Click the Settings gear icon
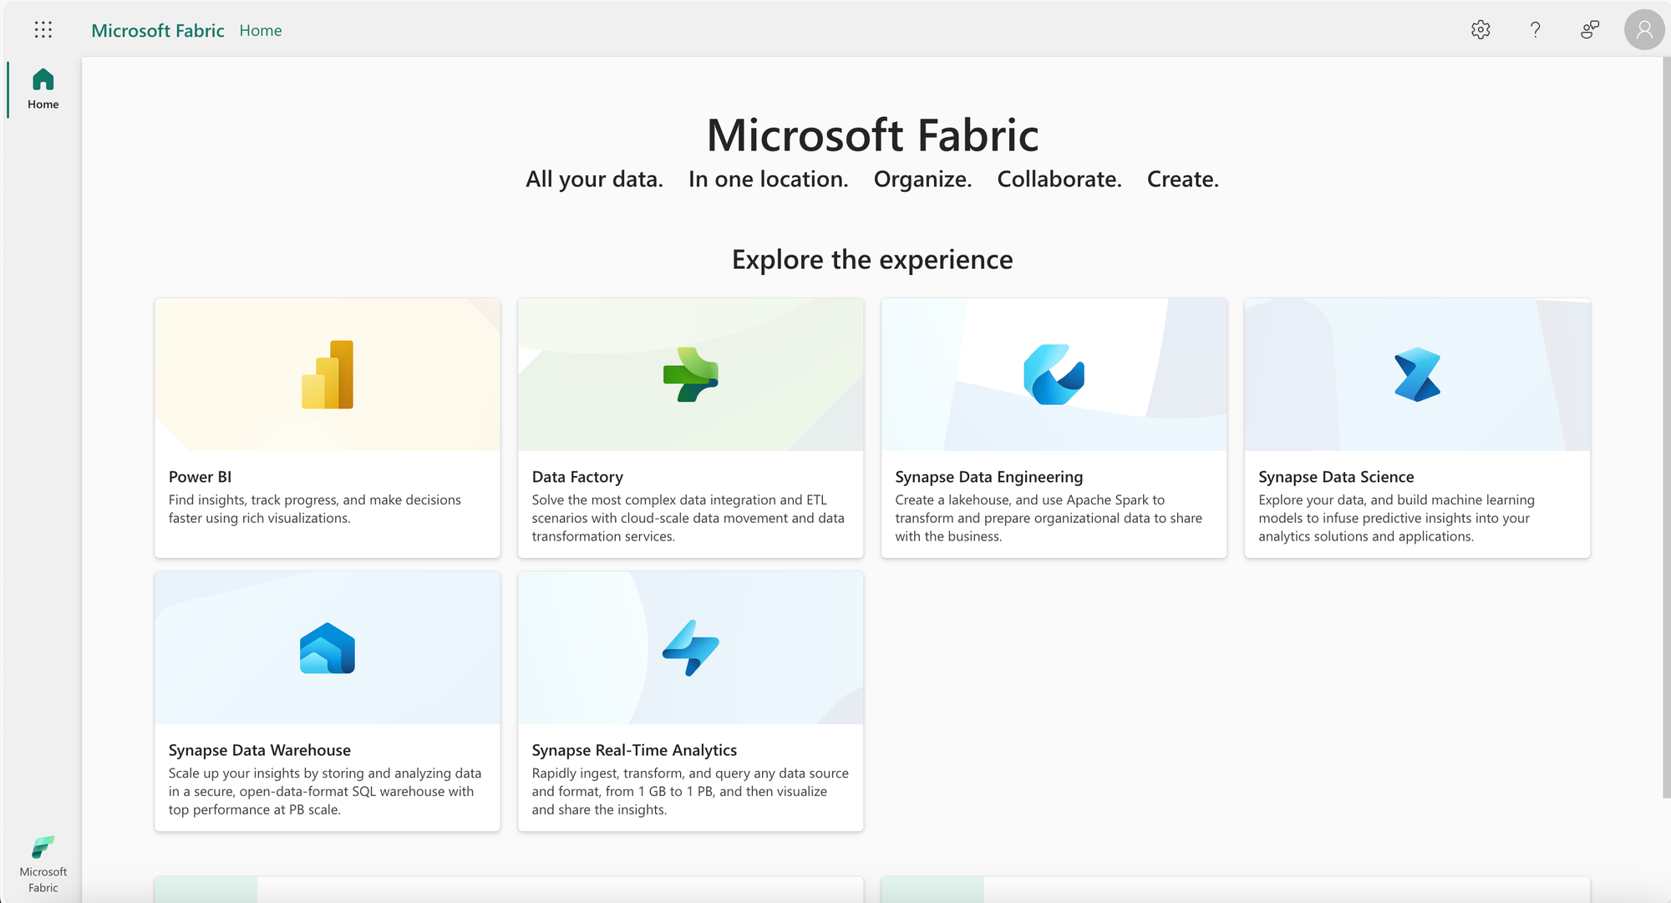The height and width of the screenshot is (903, 1671). (x=1481, y=30)
